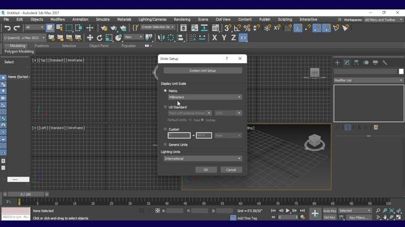Choose Rectangular Selection Region tool
Image resolution: width=405 pixels, height=227 pixels.
(69, 28)
